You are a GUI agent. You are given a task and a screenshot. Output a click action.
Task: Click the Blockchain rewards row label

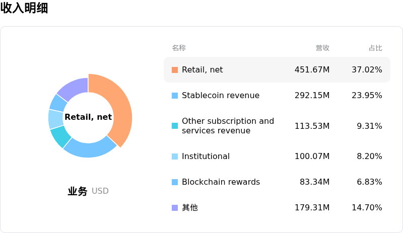tap(221, 182)
